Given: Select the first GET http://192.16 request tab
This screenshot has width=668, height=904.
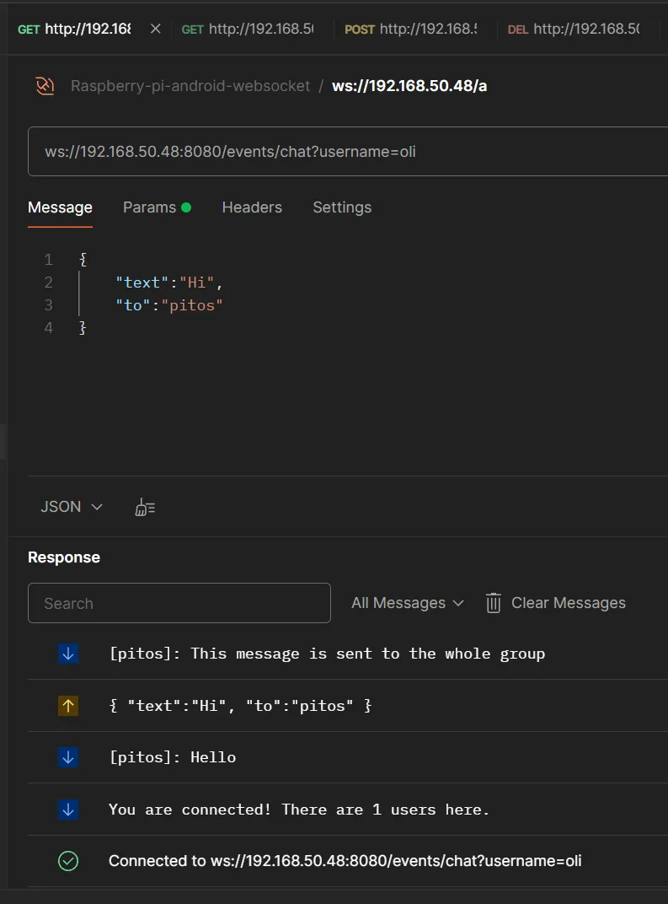Looking at the screenshot, I should [x=74, y=29].
